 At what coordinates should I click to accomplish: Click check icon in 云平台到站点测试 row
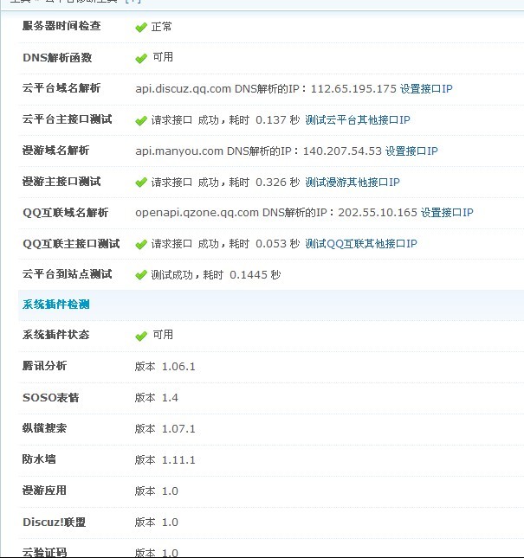point(141,275)
